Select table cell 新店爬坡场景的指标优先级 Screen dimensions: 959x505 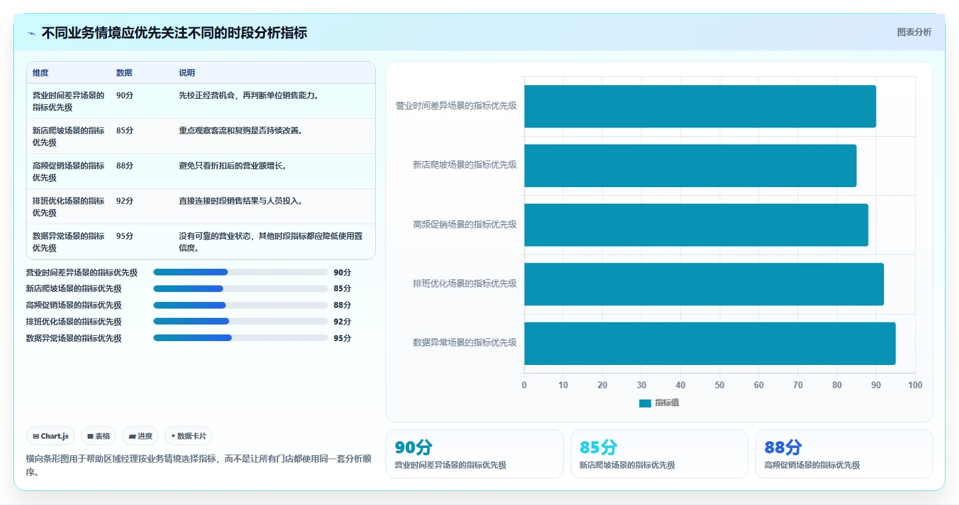coord(69,136)
